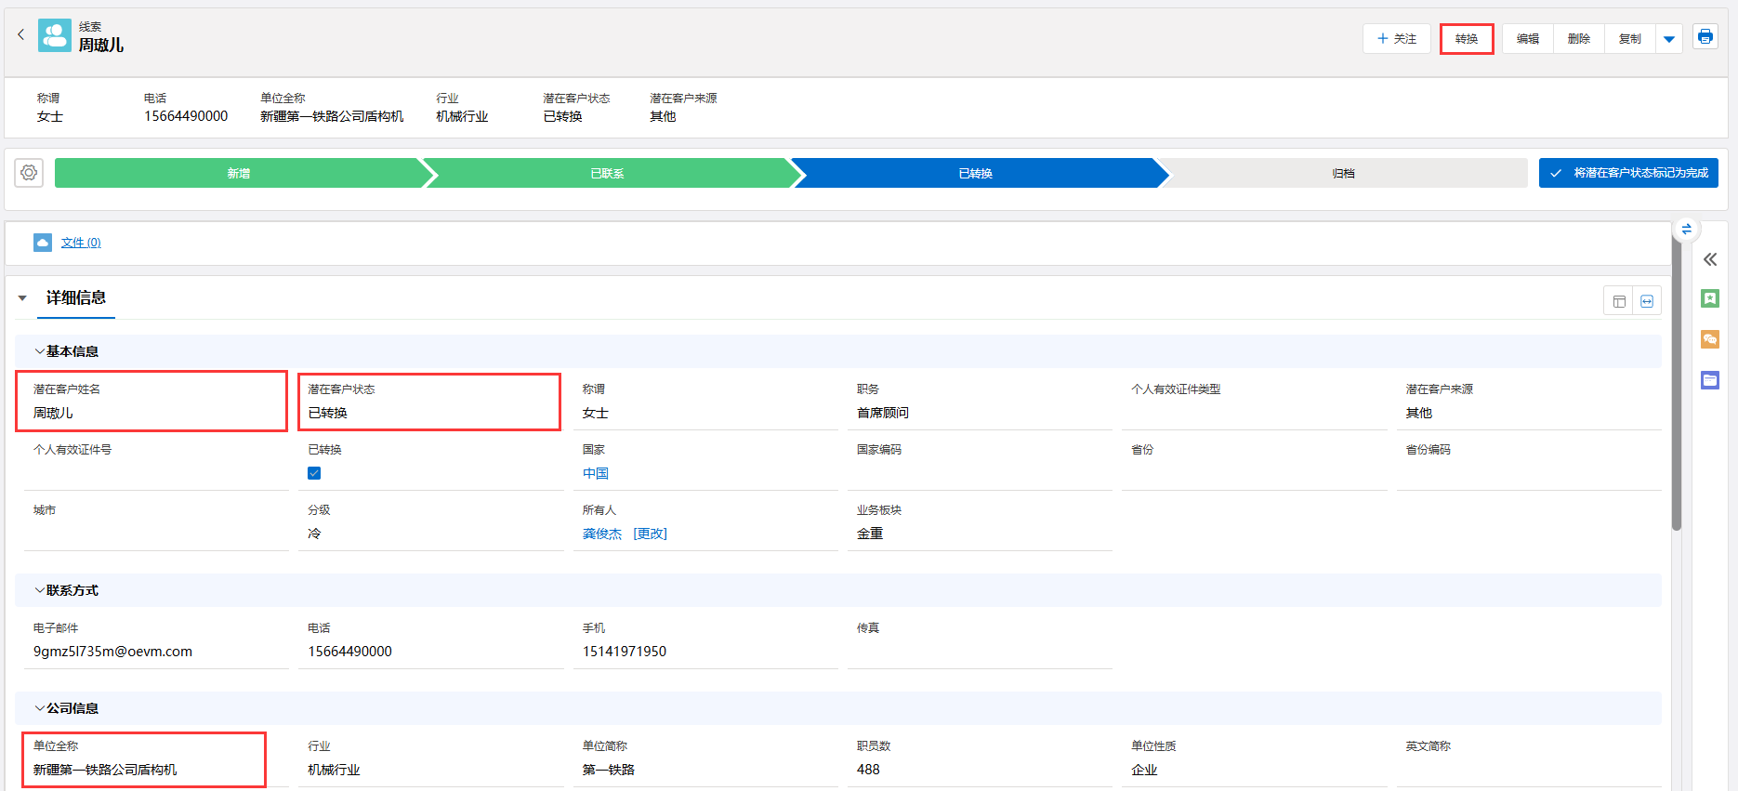The height and width of the screenshot is (791, 1738).
Task: Click the vertical scrollbar of detail panel
Action: point(1677,390)
